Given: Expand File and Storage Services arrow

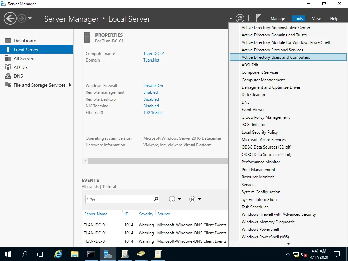Looking at the screenshot, I should click(x=70, y=85).
